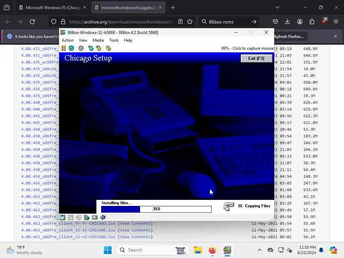Click the 86Box taskbar icon

(x=227, y=250)
